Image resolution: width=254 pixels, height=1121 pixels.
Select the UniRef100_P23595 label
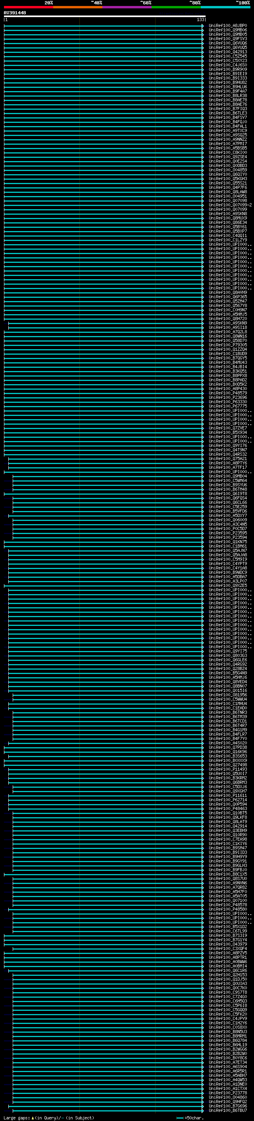click(227, 532)
